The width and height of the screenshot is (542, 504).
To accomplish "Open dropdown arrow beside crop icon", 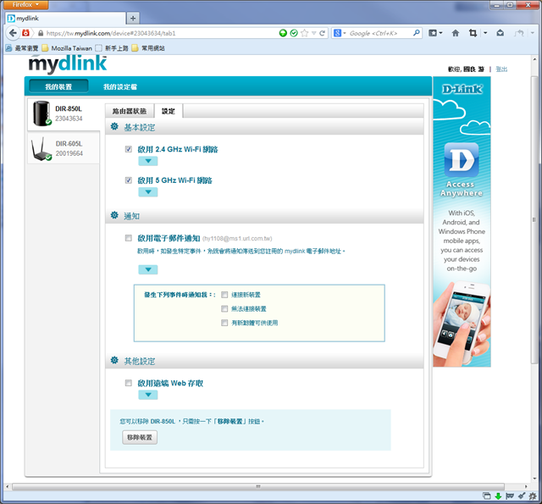I will click(x=485, y=33).
